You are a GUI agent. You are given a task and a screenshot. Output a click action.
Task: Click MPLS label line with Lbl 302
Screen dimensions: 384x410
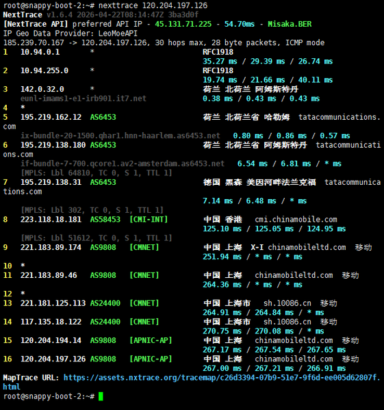click(x=92, y=210)
